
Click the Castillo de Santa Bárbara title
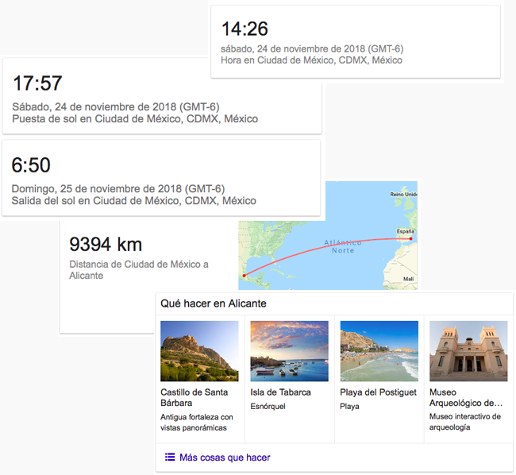[194, 397]
